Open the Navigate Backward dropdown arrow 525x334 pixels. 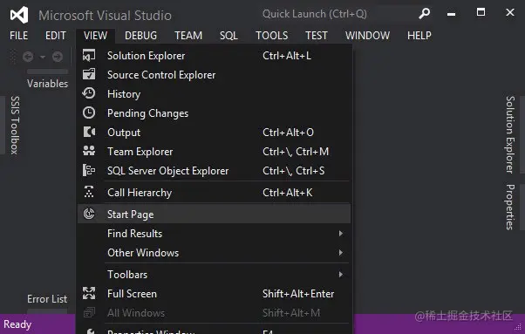pyautogui.click(x=43, y=57)
